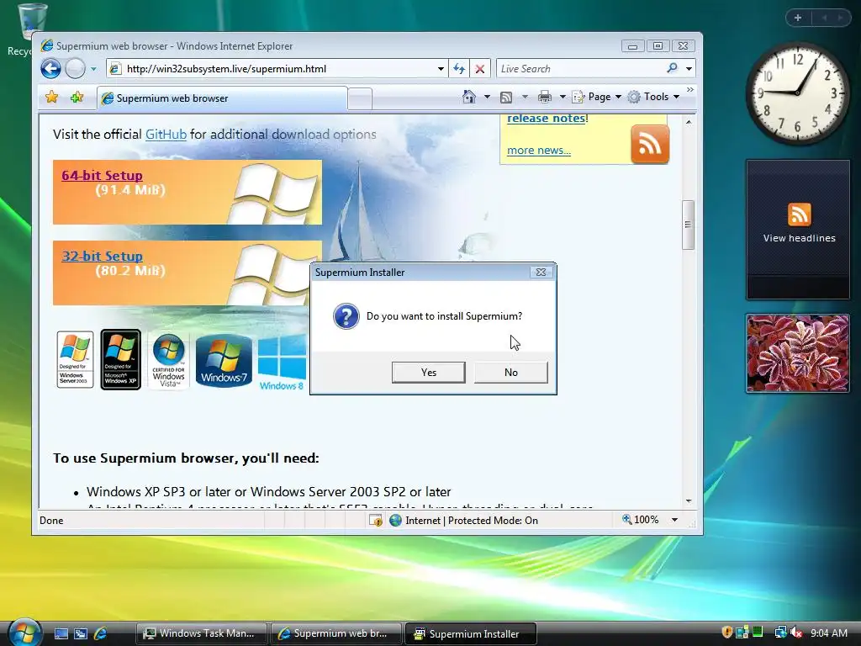Click the status bar security icon
Image resolution: width=861 pixels, height=646 pixels.
pyautogui.click(x=376, y=520)
